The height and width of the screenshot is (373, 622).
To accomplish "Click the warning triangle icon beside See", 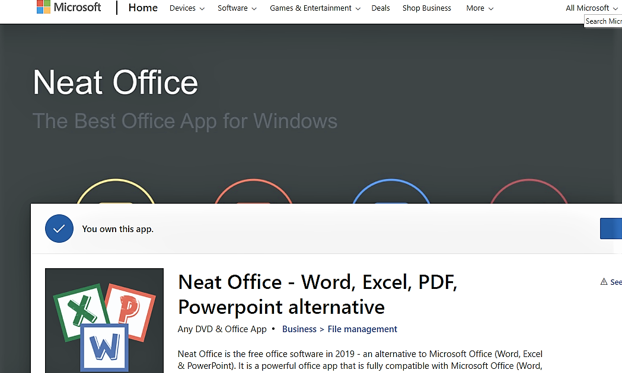I will tap(604, 282).
